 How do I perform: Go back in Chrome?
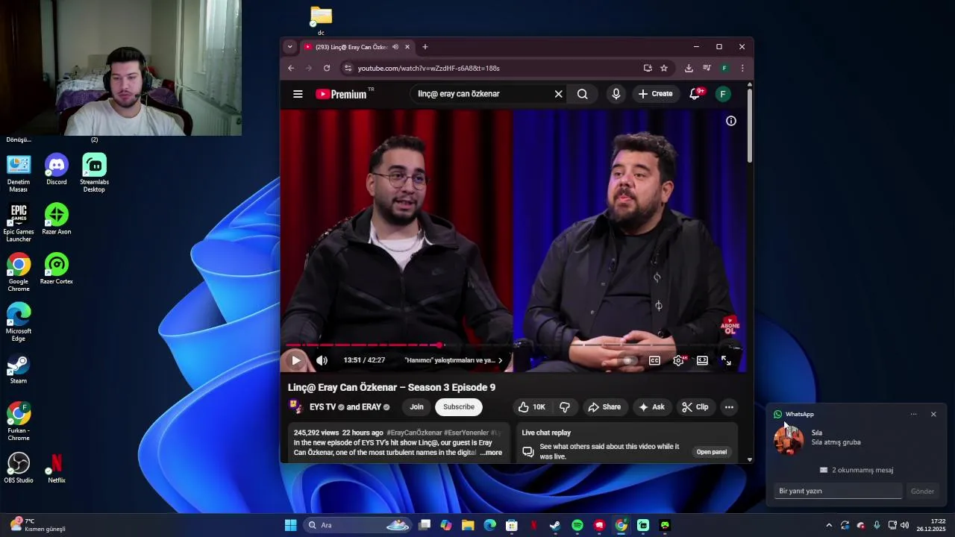(291, 68)
